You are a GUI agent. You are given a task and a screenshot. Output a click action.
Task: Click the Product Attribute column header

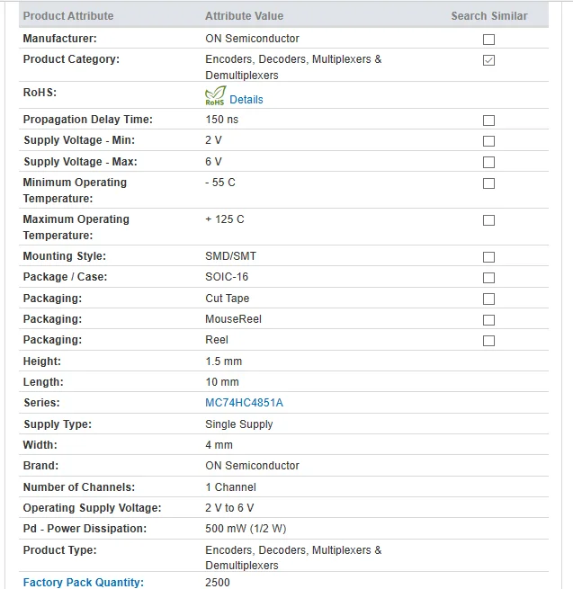[68, 16]
